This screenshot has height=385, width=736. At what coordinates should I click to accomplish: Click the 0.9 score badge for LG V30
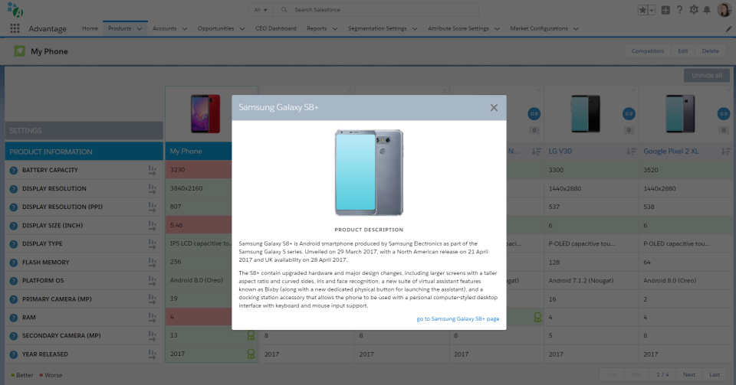point(629,114)
